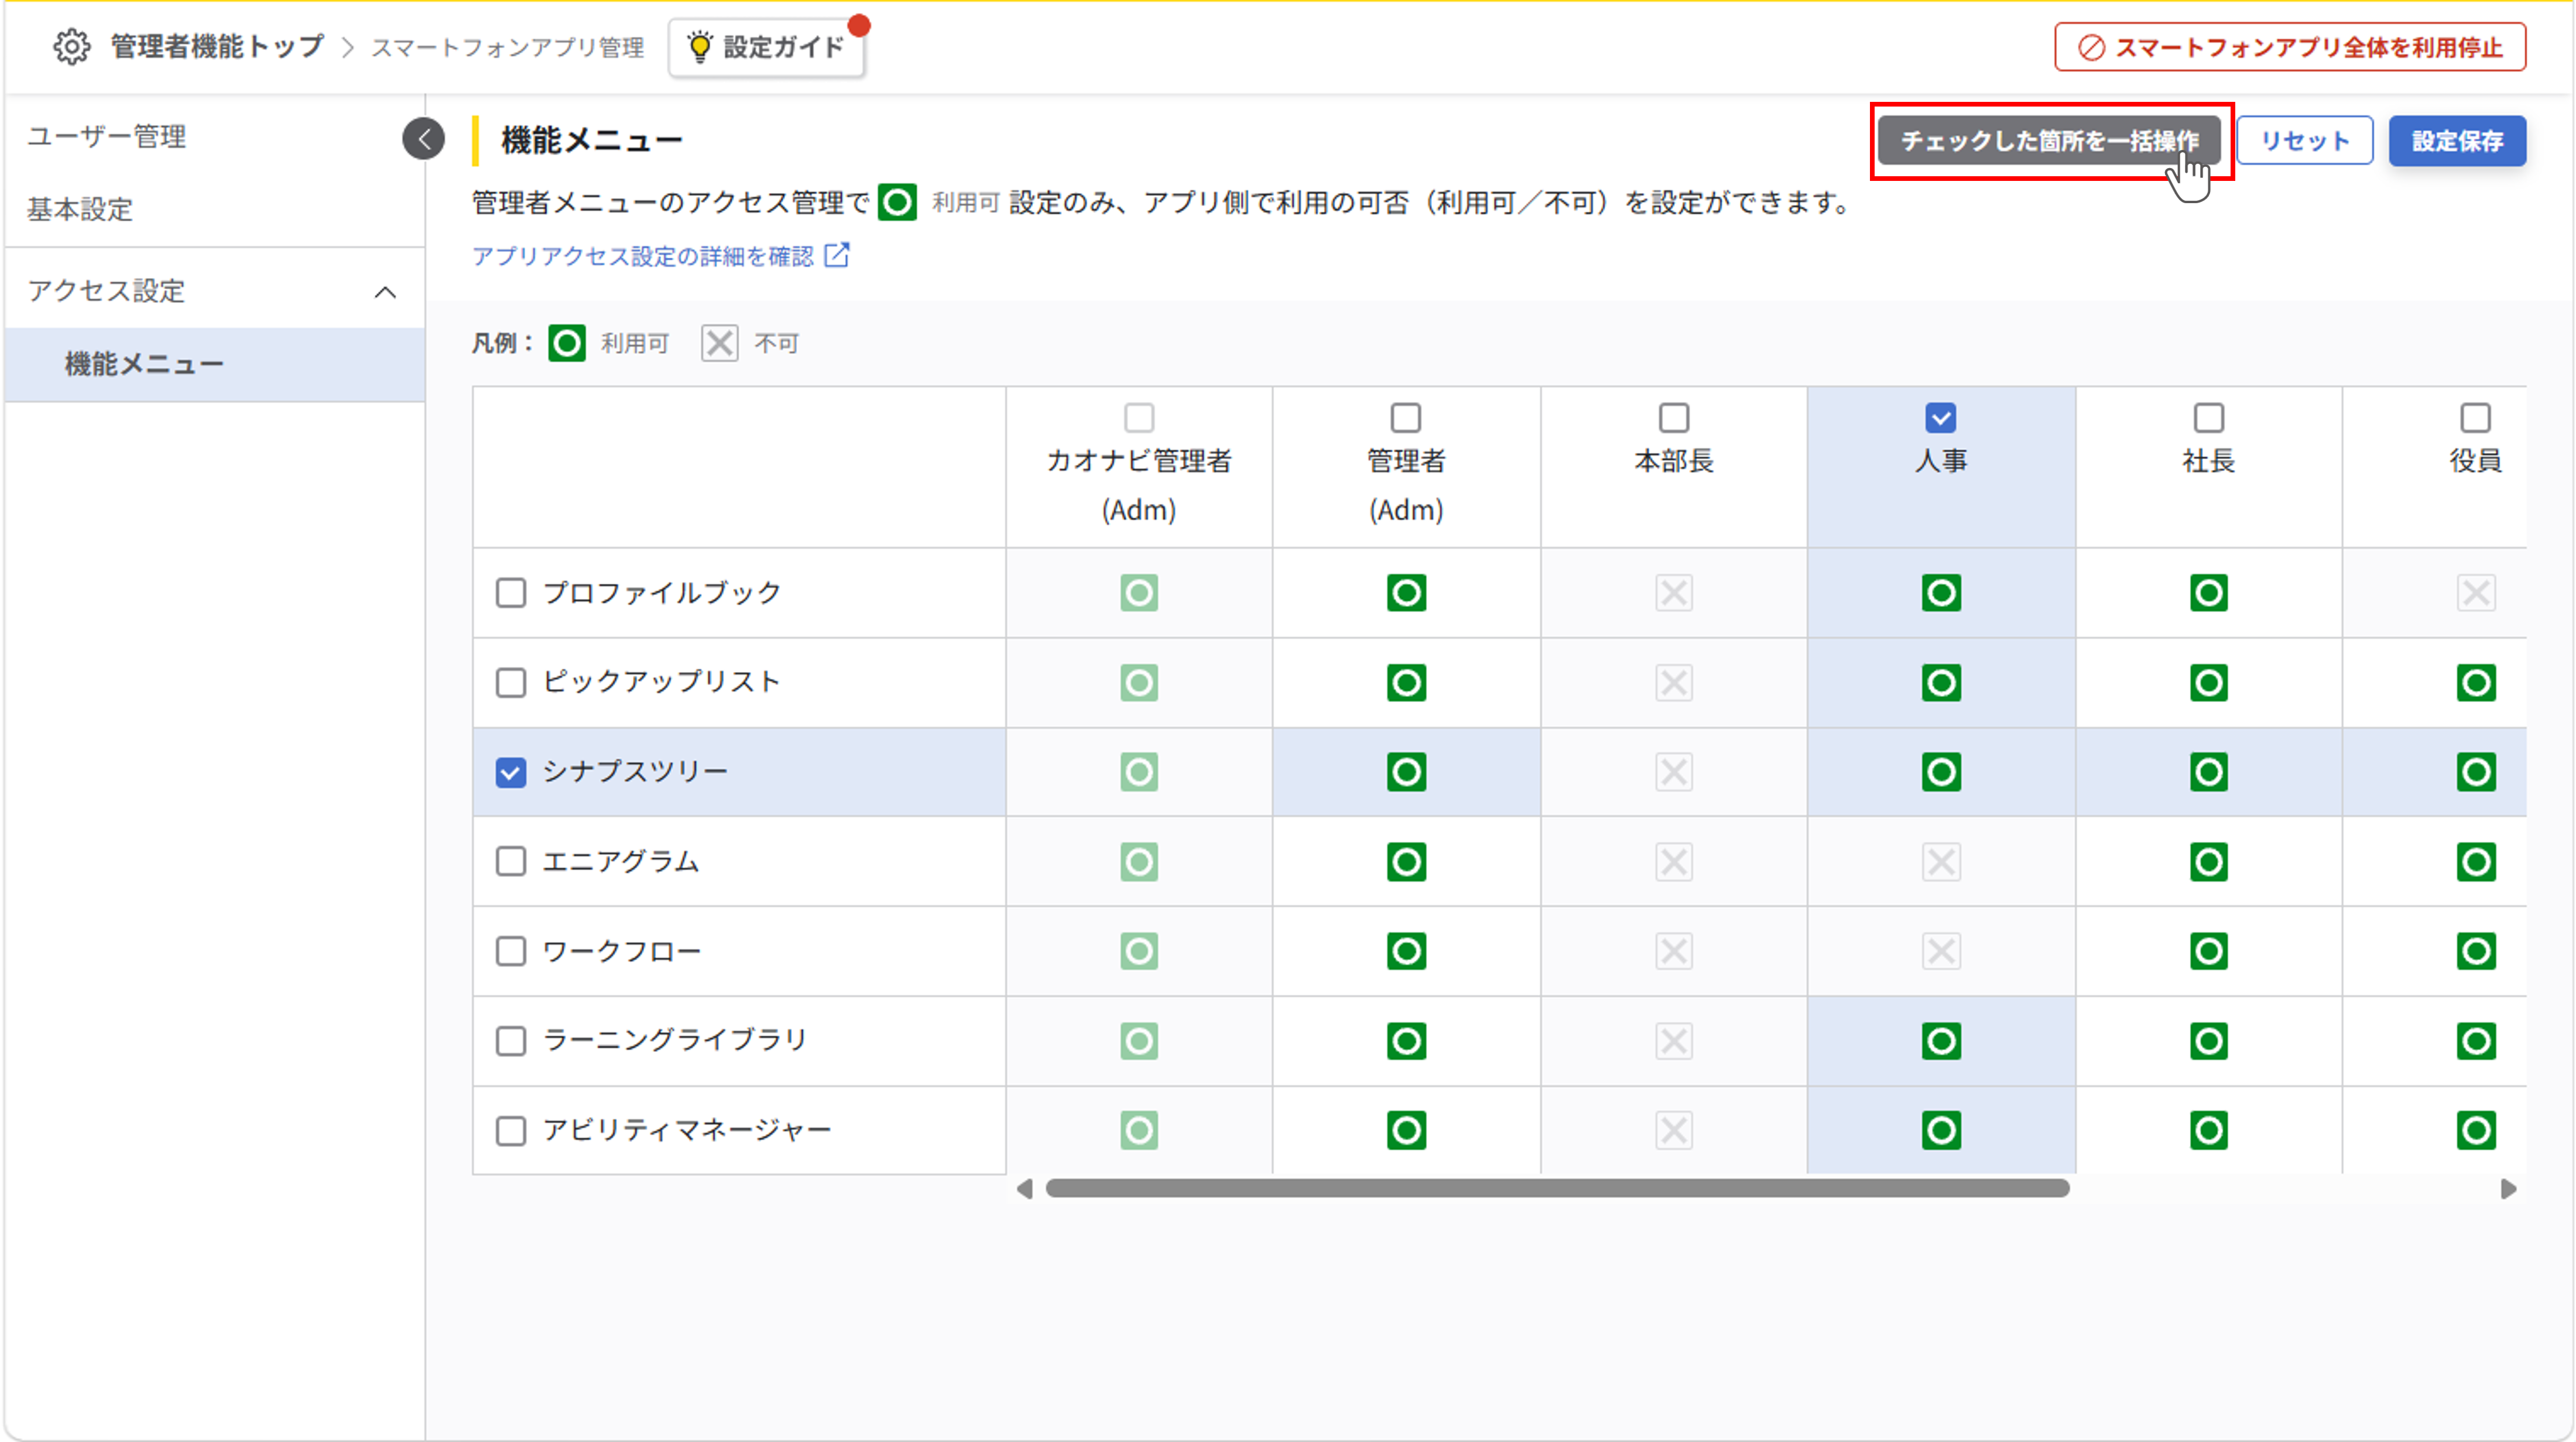This screenshot has width=2576, height=1442.
Task: Toggle アビリティマネージャー access for 社長
Action: [x=2209, y=1131]
